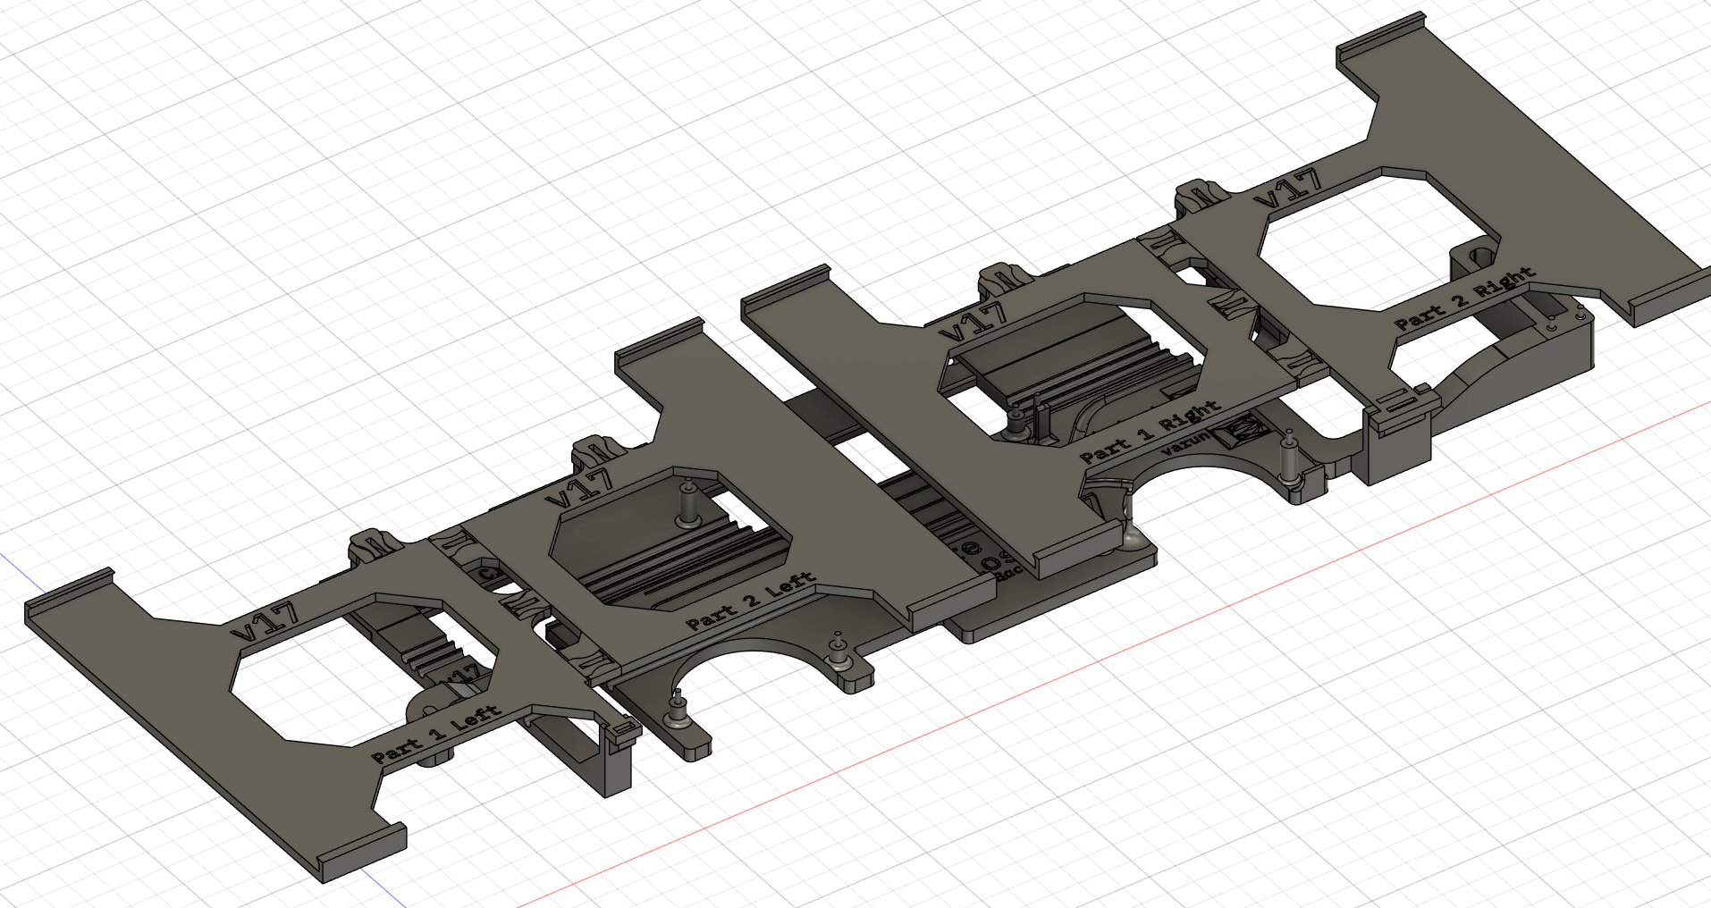Screen dimensions: 1711x908
Task: Click the engraved "Part 1 Left" text
Action: [x=436, y=734]
